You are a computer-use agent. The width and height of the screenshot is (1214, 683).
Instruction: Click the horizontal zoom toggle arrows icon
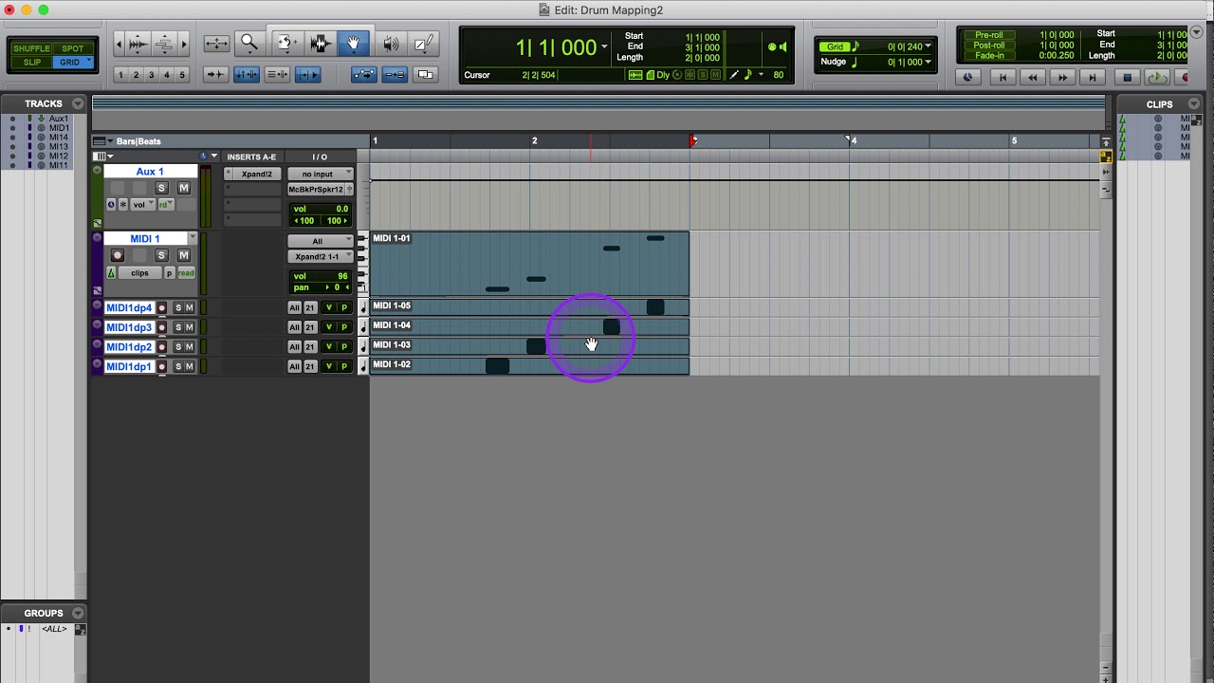point(216,44)
